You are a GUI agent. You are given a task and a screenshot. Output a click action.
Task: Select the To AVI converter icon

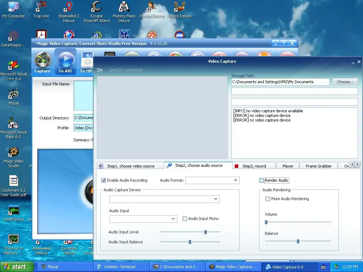click(x=66, y=62)
